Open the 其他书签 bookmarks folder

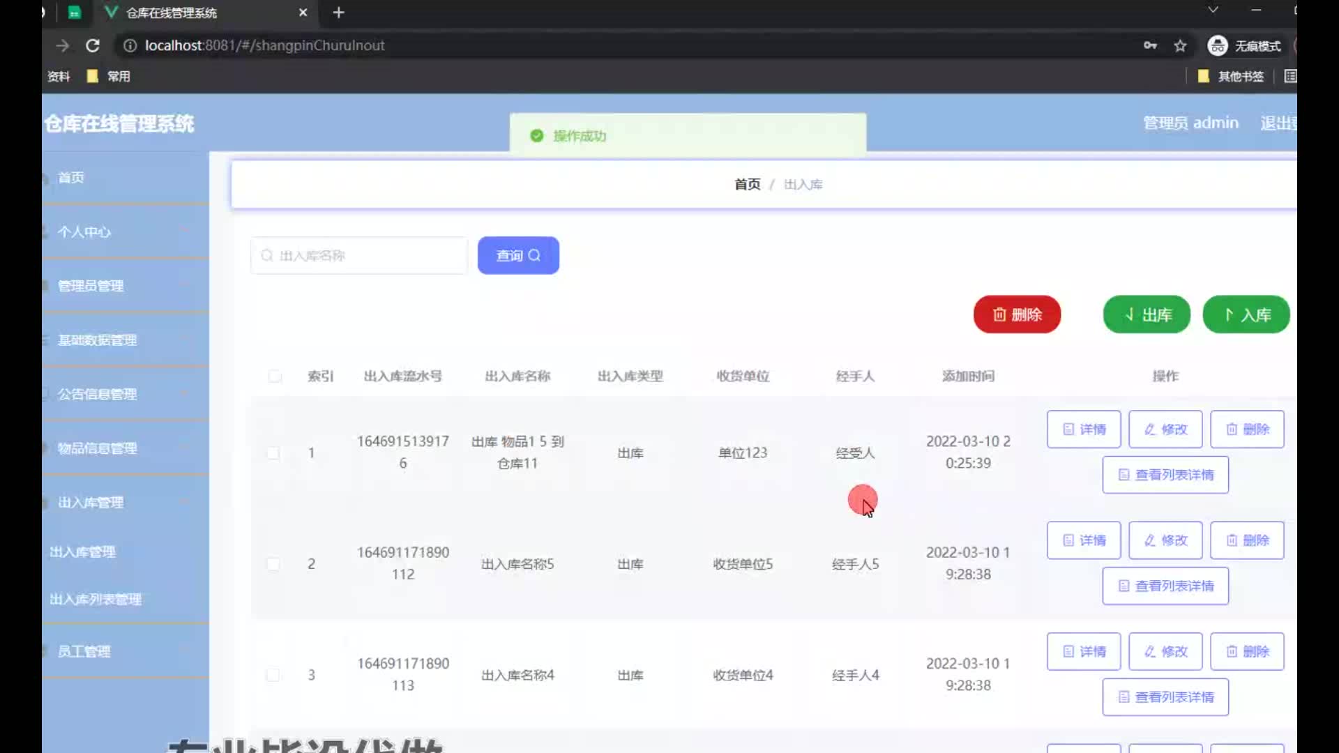pos(1231,76)
